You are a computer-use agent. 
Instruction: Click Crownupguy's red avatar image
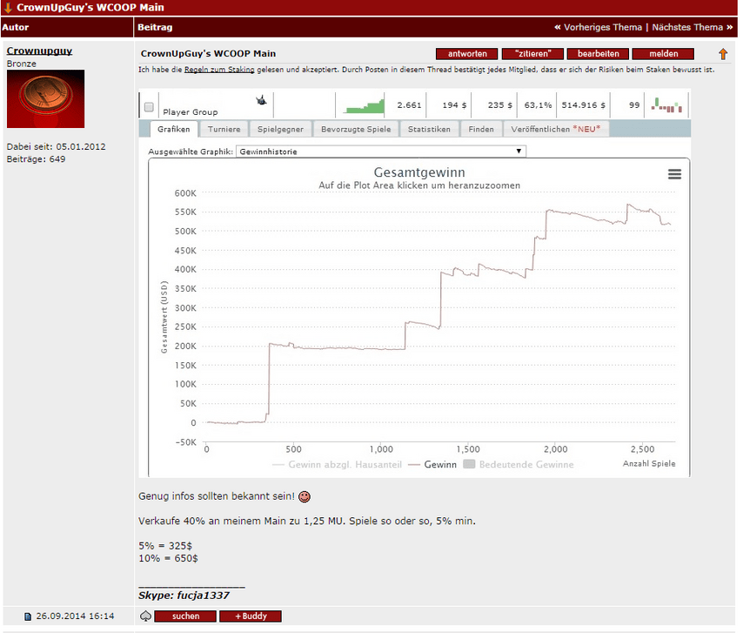45,98
